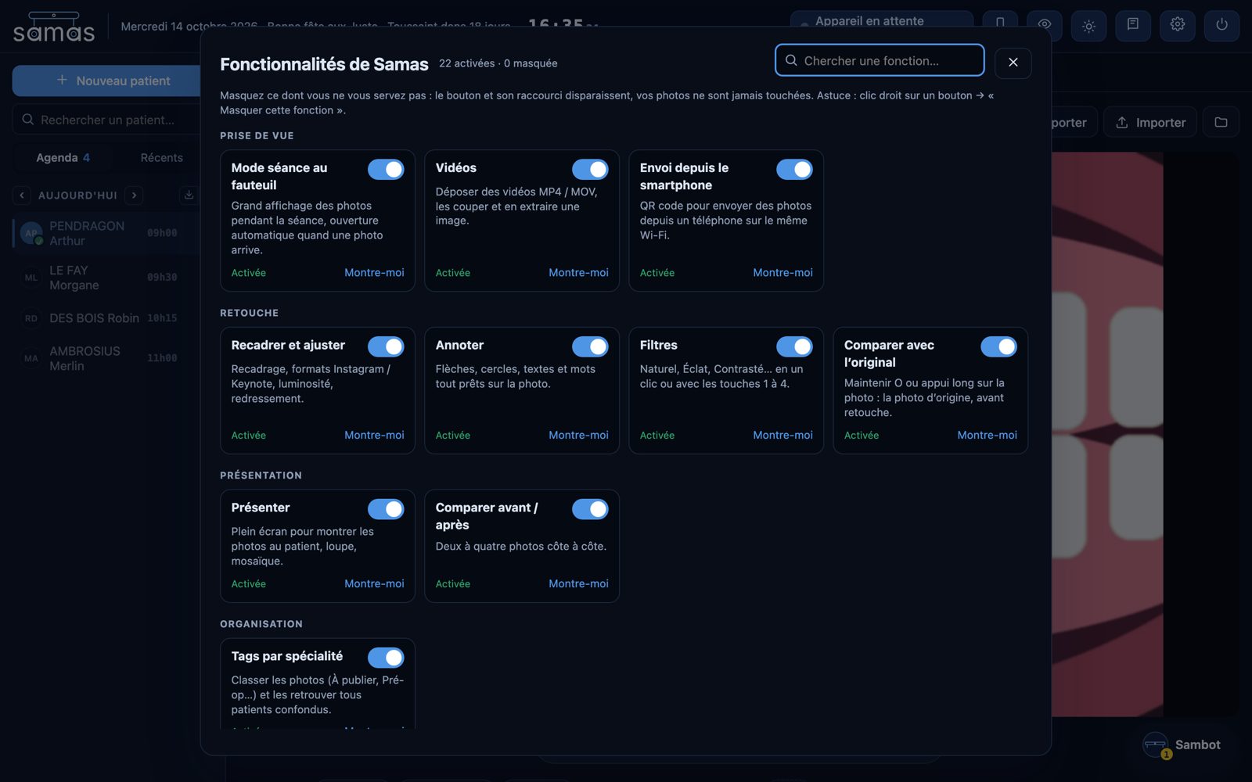The height and width of the screenshot is (782, 1252).
Task: Click the Activée status on Vidéos card
Action: coord(452,273)
